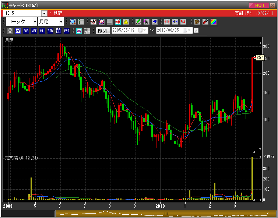Toggle the Log scale button

pos(79,31)
